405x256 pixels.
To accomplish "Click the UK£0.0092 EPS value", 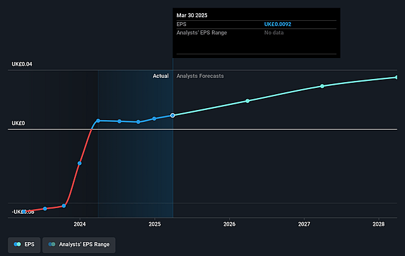I will point(277,24).
